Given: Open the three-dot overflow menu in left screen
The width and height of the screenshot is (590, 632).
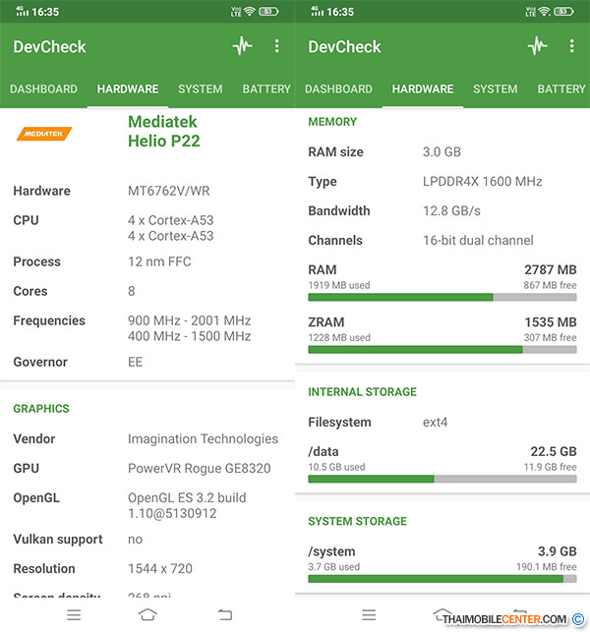Looking at the screenshot, I should coord(276,46).
